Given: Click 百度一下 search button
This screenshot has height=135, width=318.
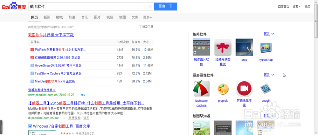Looking at the screenshot, I should pyautogui.click(x=165, y=6).
